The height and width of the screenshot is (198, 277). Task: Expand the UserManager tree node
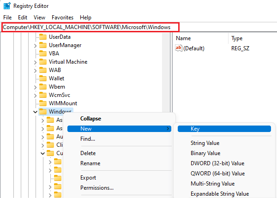click(36, 45)
